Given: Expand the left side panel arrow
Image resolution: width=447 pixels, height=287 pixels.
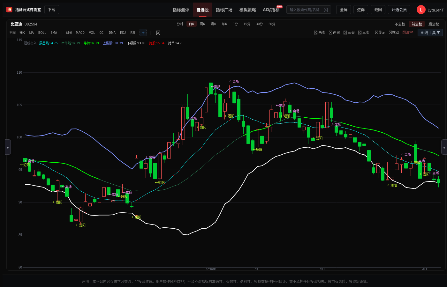Looking at the screenshot, I should coord(8,147).
